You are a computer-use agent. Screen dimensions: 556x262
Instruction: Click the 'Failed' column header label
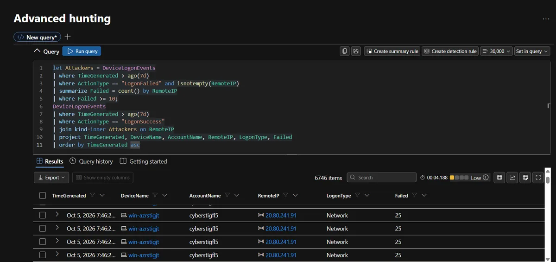coord(401,196)
